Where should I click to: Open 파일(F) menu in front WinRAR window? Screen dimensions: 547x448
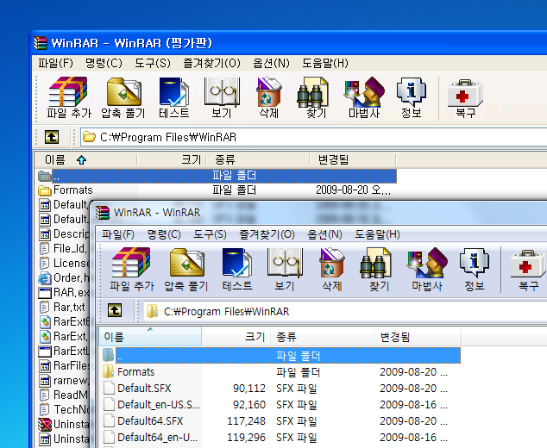point(118,234)
